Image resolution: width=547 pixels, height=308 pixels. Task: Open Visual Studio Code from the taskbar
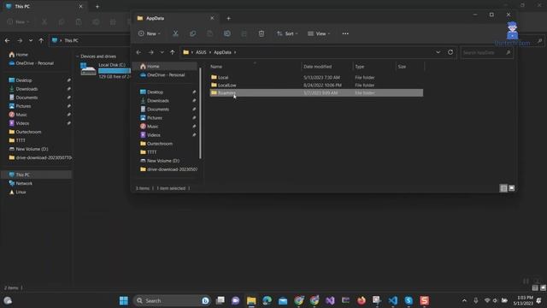coord(393,300)
